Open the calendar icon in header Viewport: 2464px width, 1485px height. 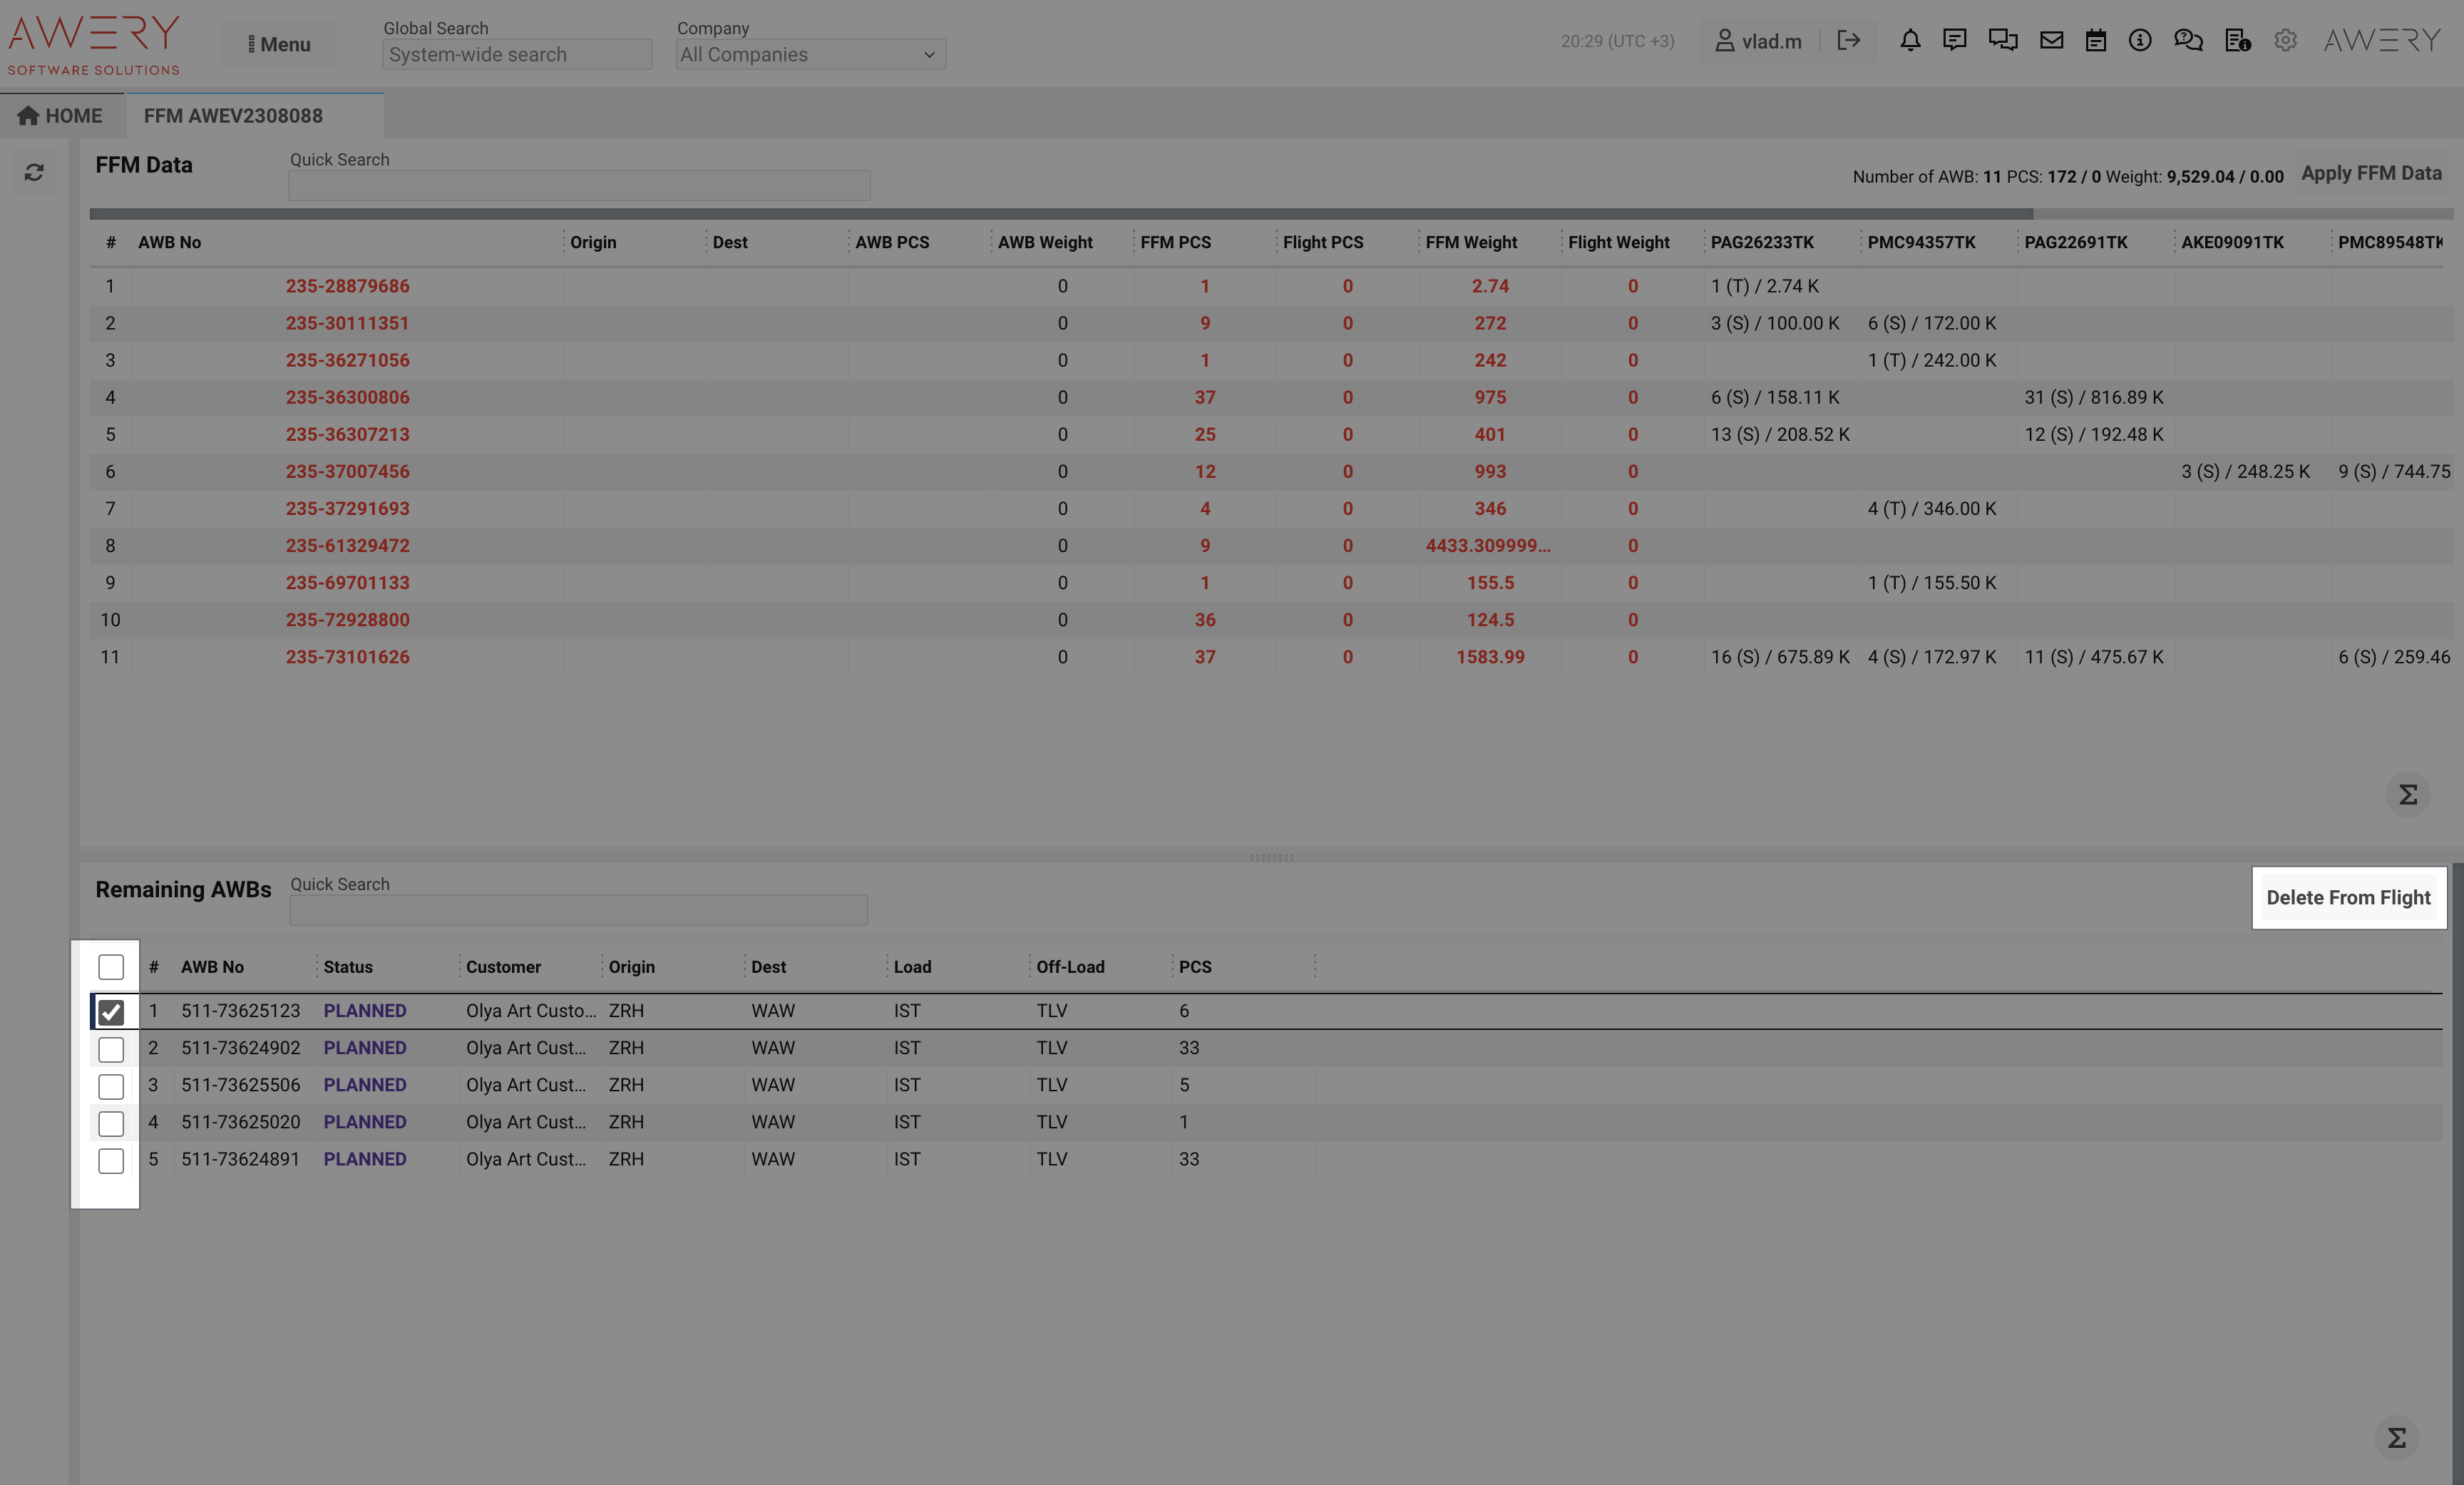[2096, 41]
